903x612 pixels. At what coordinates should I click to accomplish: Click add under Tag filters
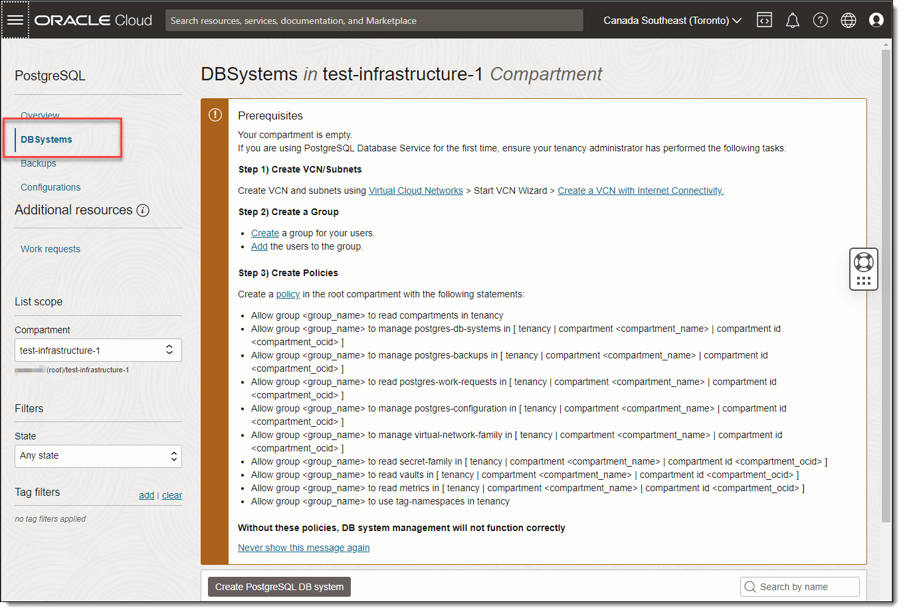pyautogui.click(x=146, y=495)
